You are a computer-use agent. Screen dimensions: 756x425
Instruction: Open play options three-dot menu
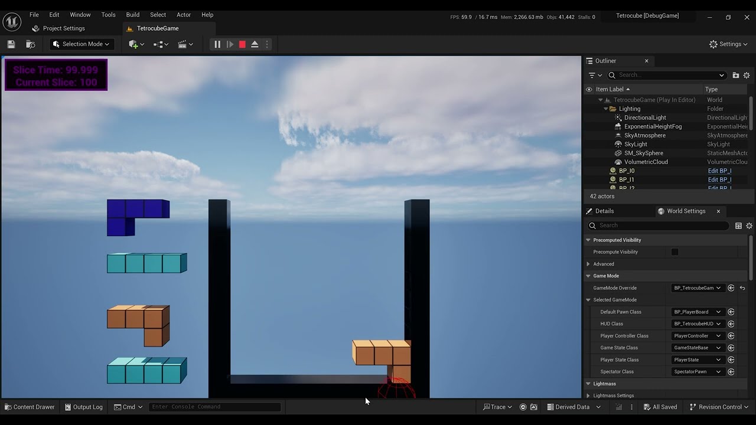pyautogui.click(x=267, y=44)
